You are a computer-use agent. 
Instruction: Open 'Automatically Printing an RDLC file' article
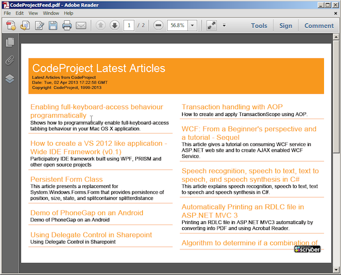click(243, 211)
